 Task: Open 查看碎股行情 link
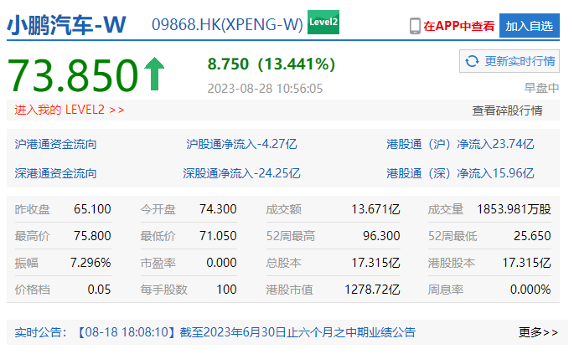507,110
